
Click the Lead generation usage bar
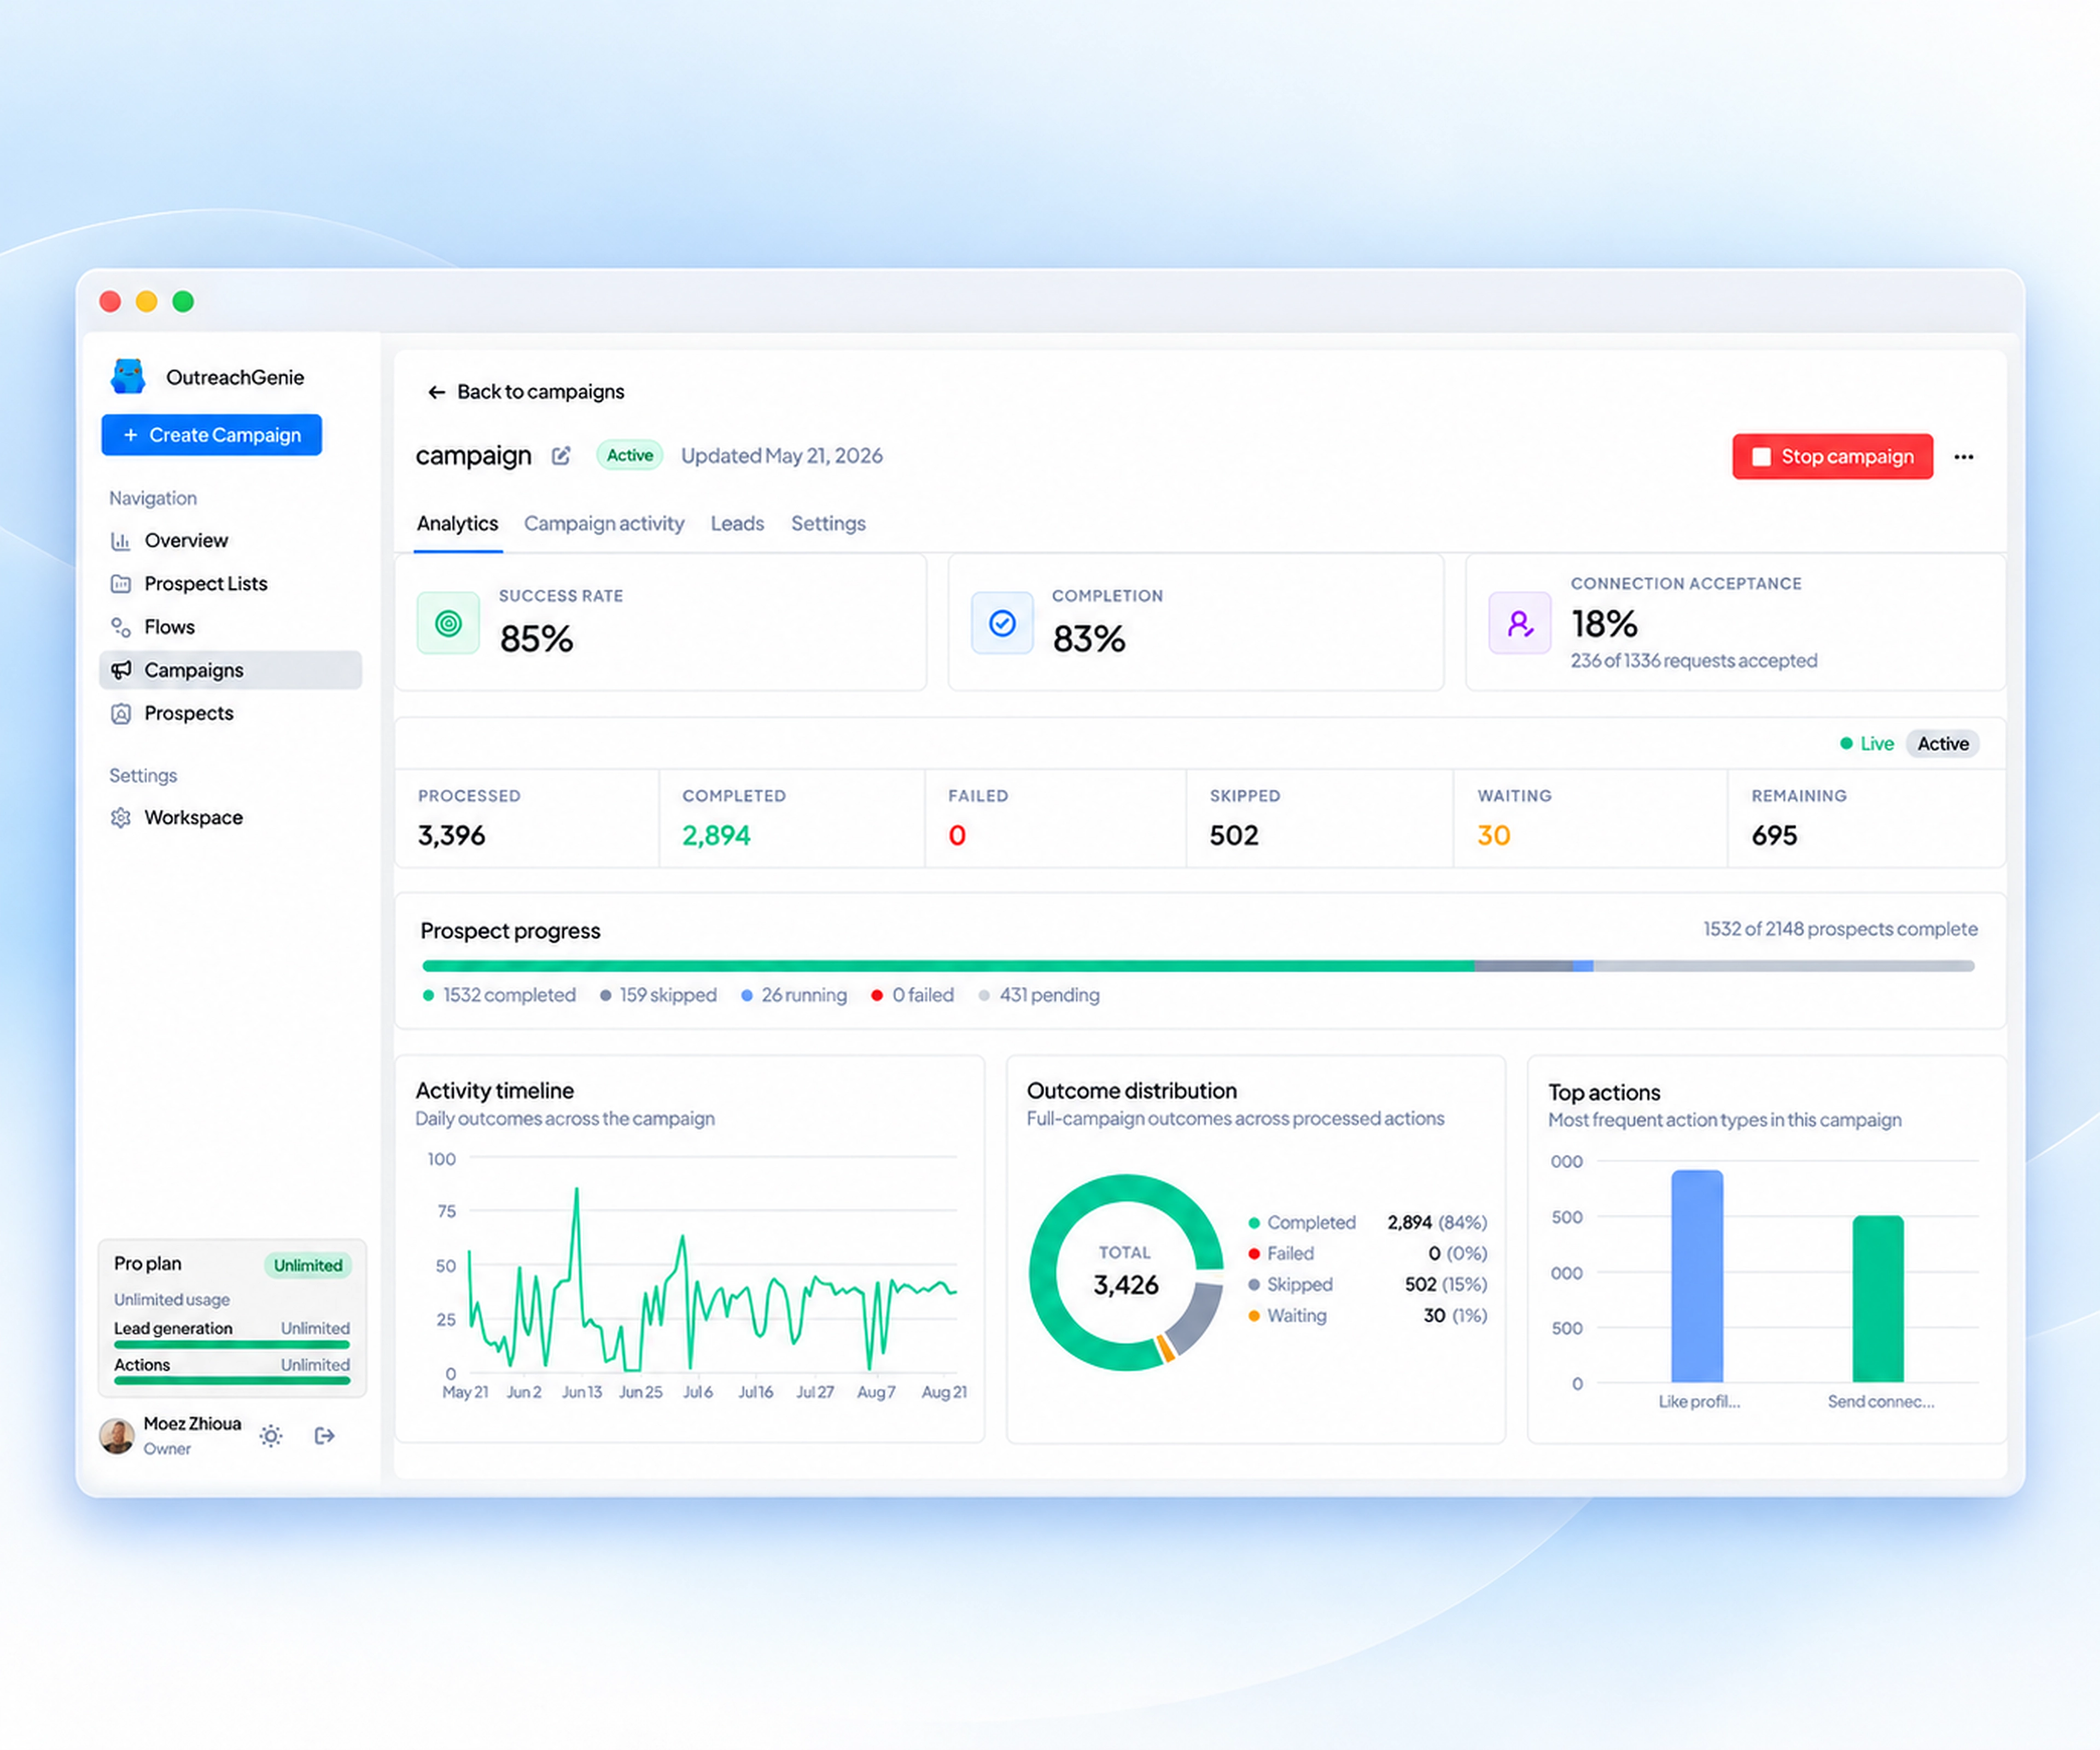(232, 1345)
